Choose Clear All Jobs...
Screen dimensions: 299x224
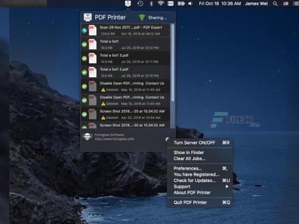click(200, 158)
